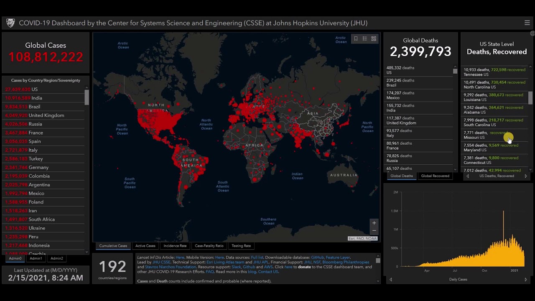Switch to the Active Cases map tab
535x301 pixels.
coord(145,246)
